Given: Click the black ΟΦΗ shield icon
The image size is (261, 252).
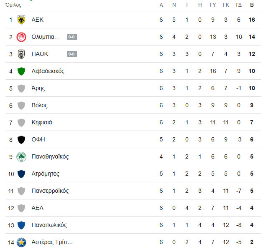Looking at the screenshot, I should click(x=21, y=139).
